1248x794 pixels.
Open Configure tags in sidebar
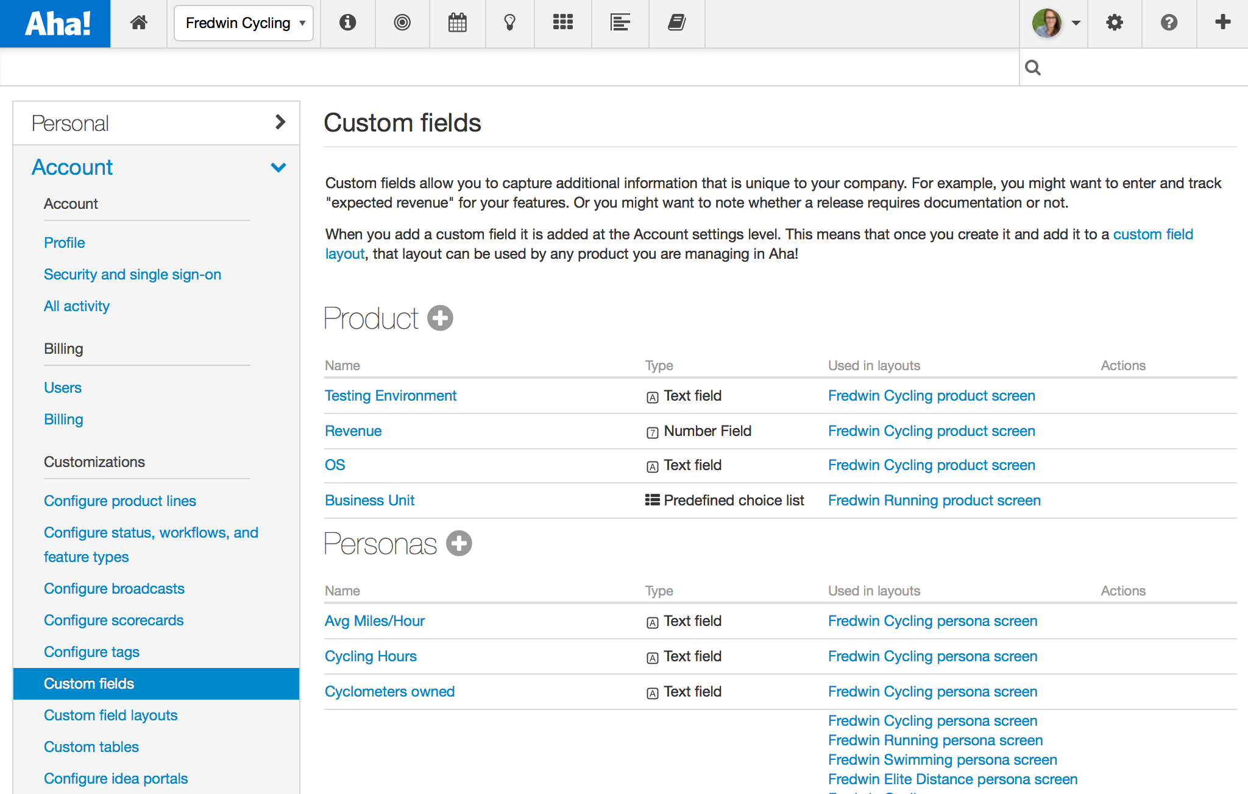(91, 652)
